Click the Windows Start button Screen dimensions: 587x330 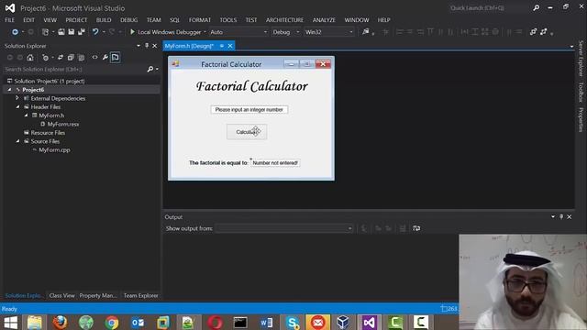coord(10,322)
